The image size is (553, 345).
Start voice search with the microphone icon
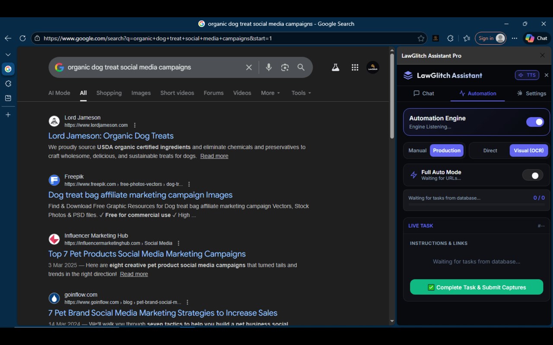(x=269, y=67)
